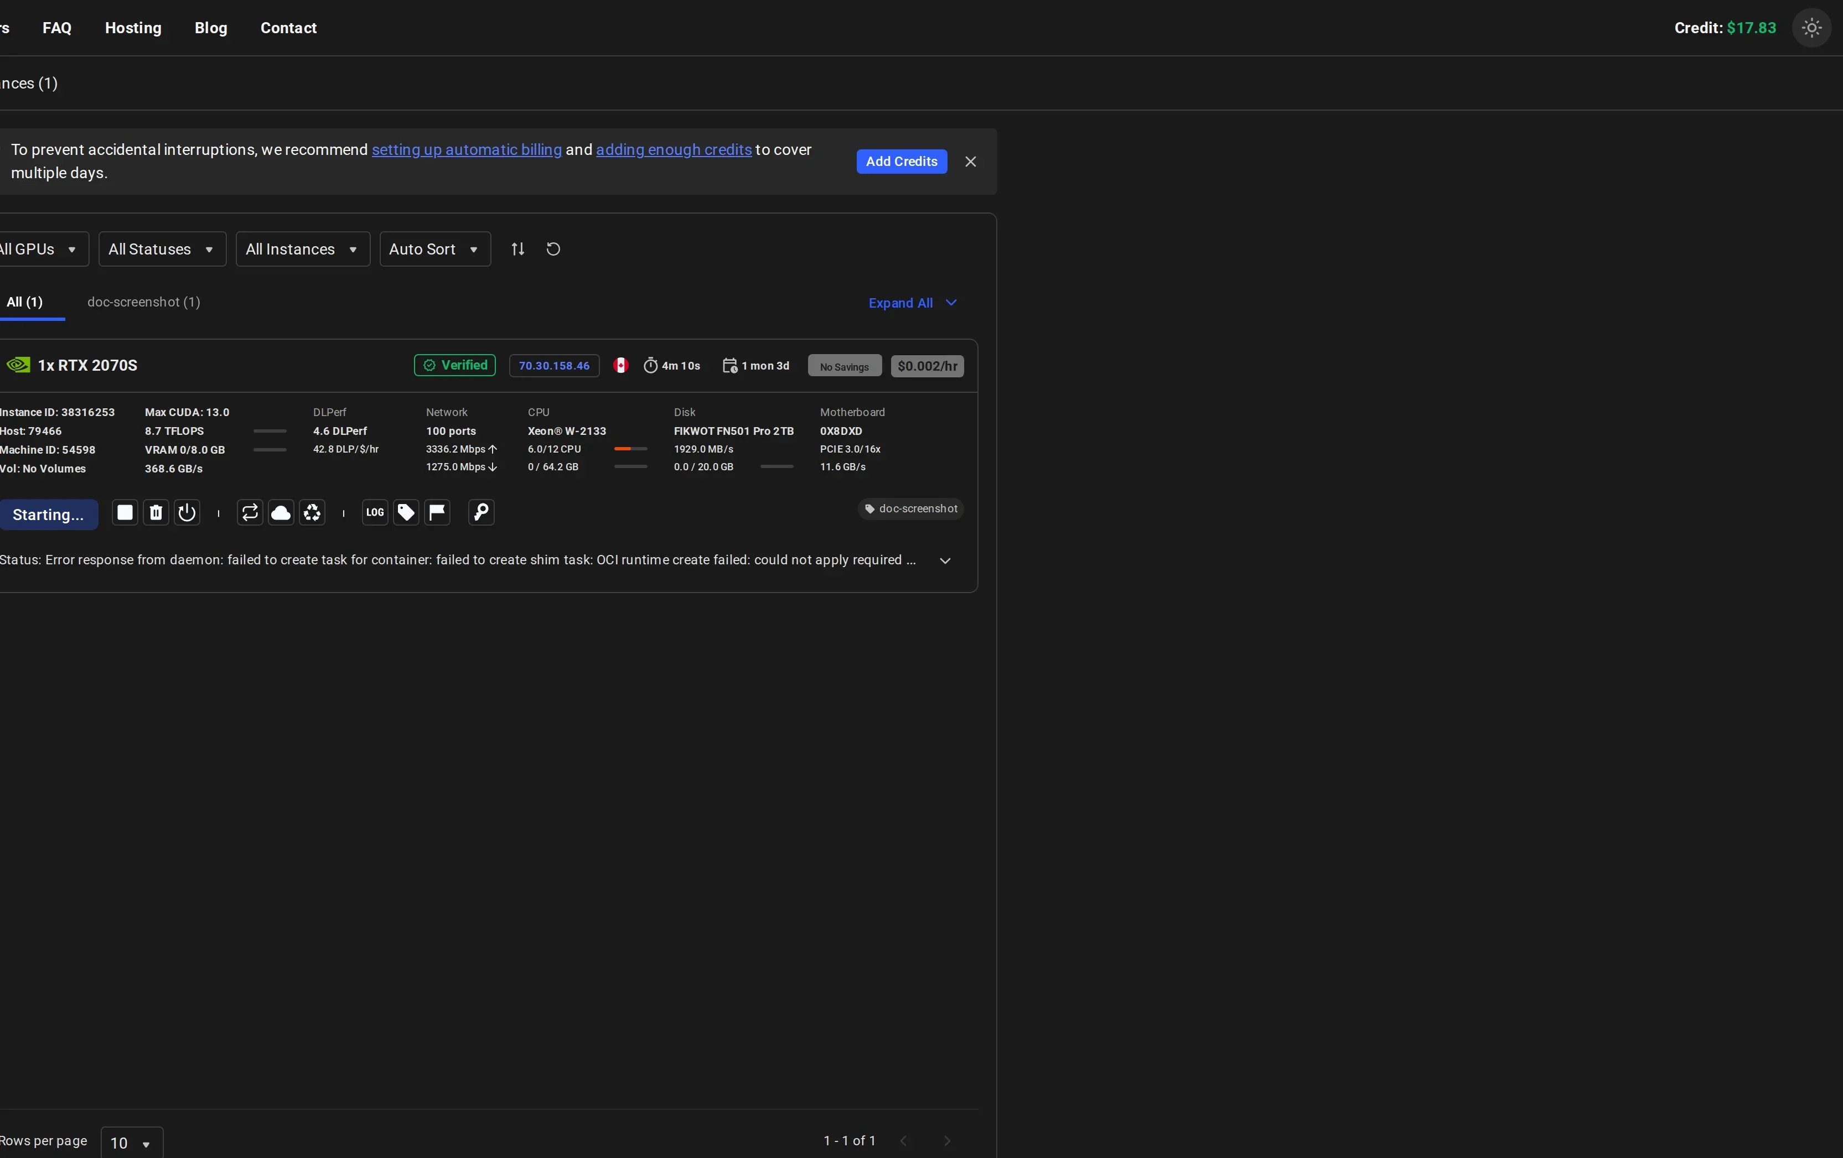Dismiss the billing recommendation banner

[x=971, y=162]
